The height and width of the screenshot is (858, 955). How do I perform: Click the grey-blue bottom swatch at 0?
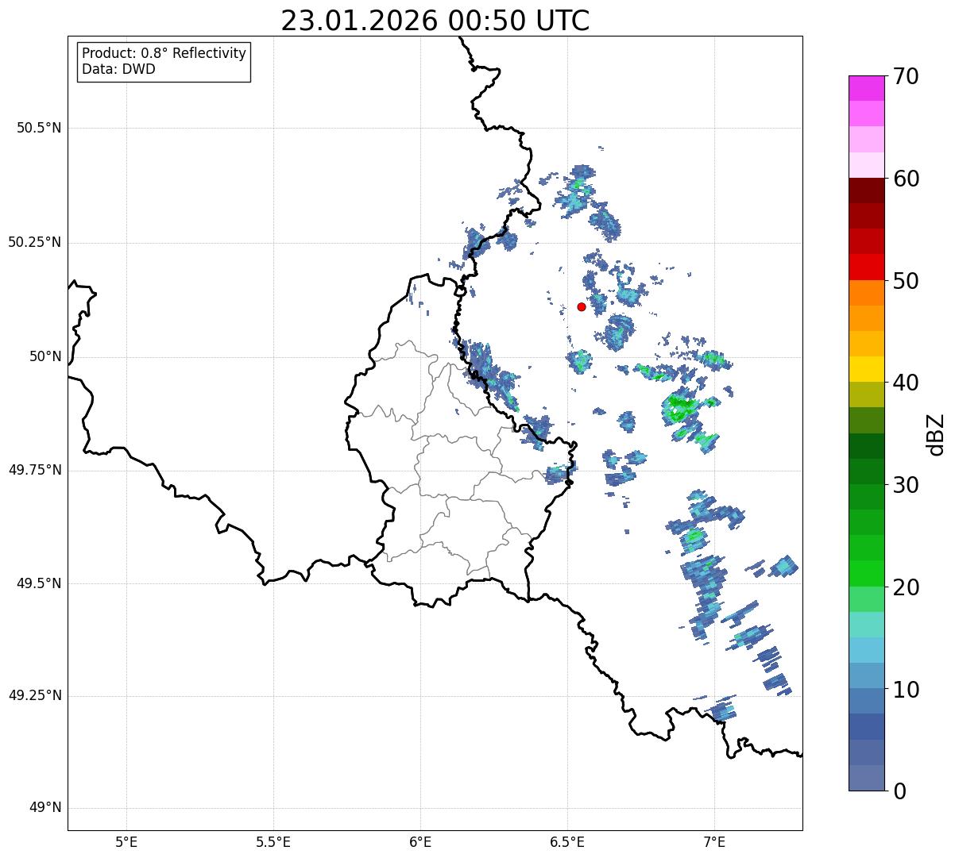[866, 778]
